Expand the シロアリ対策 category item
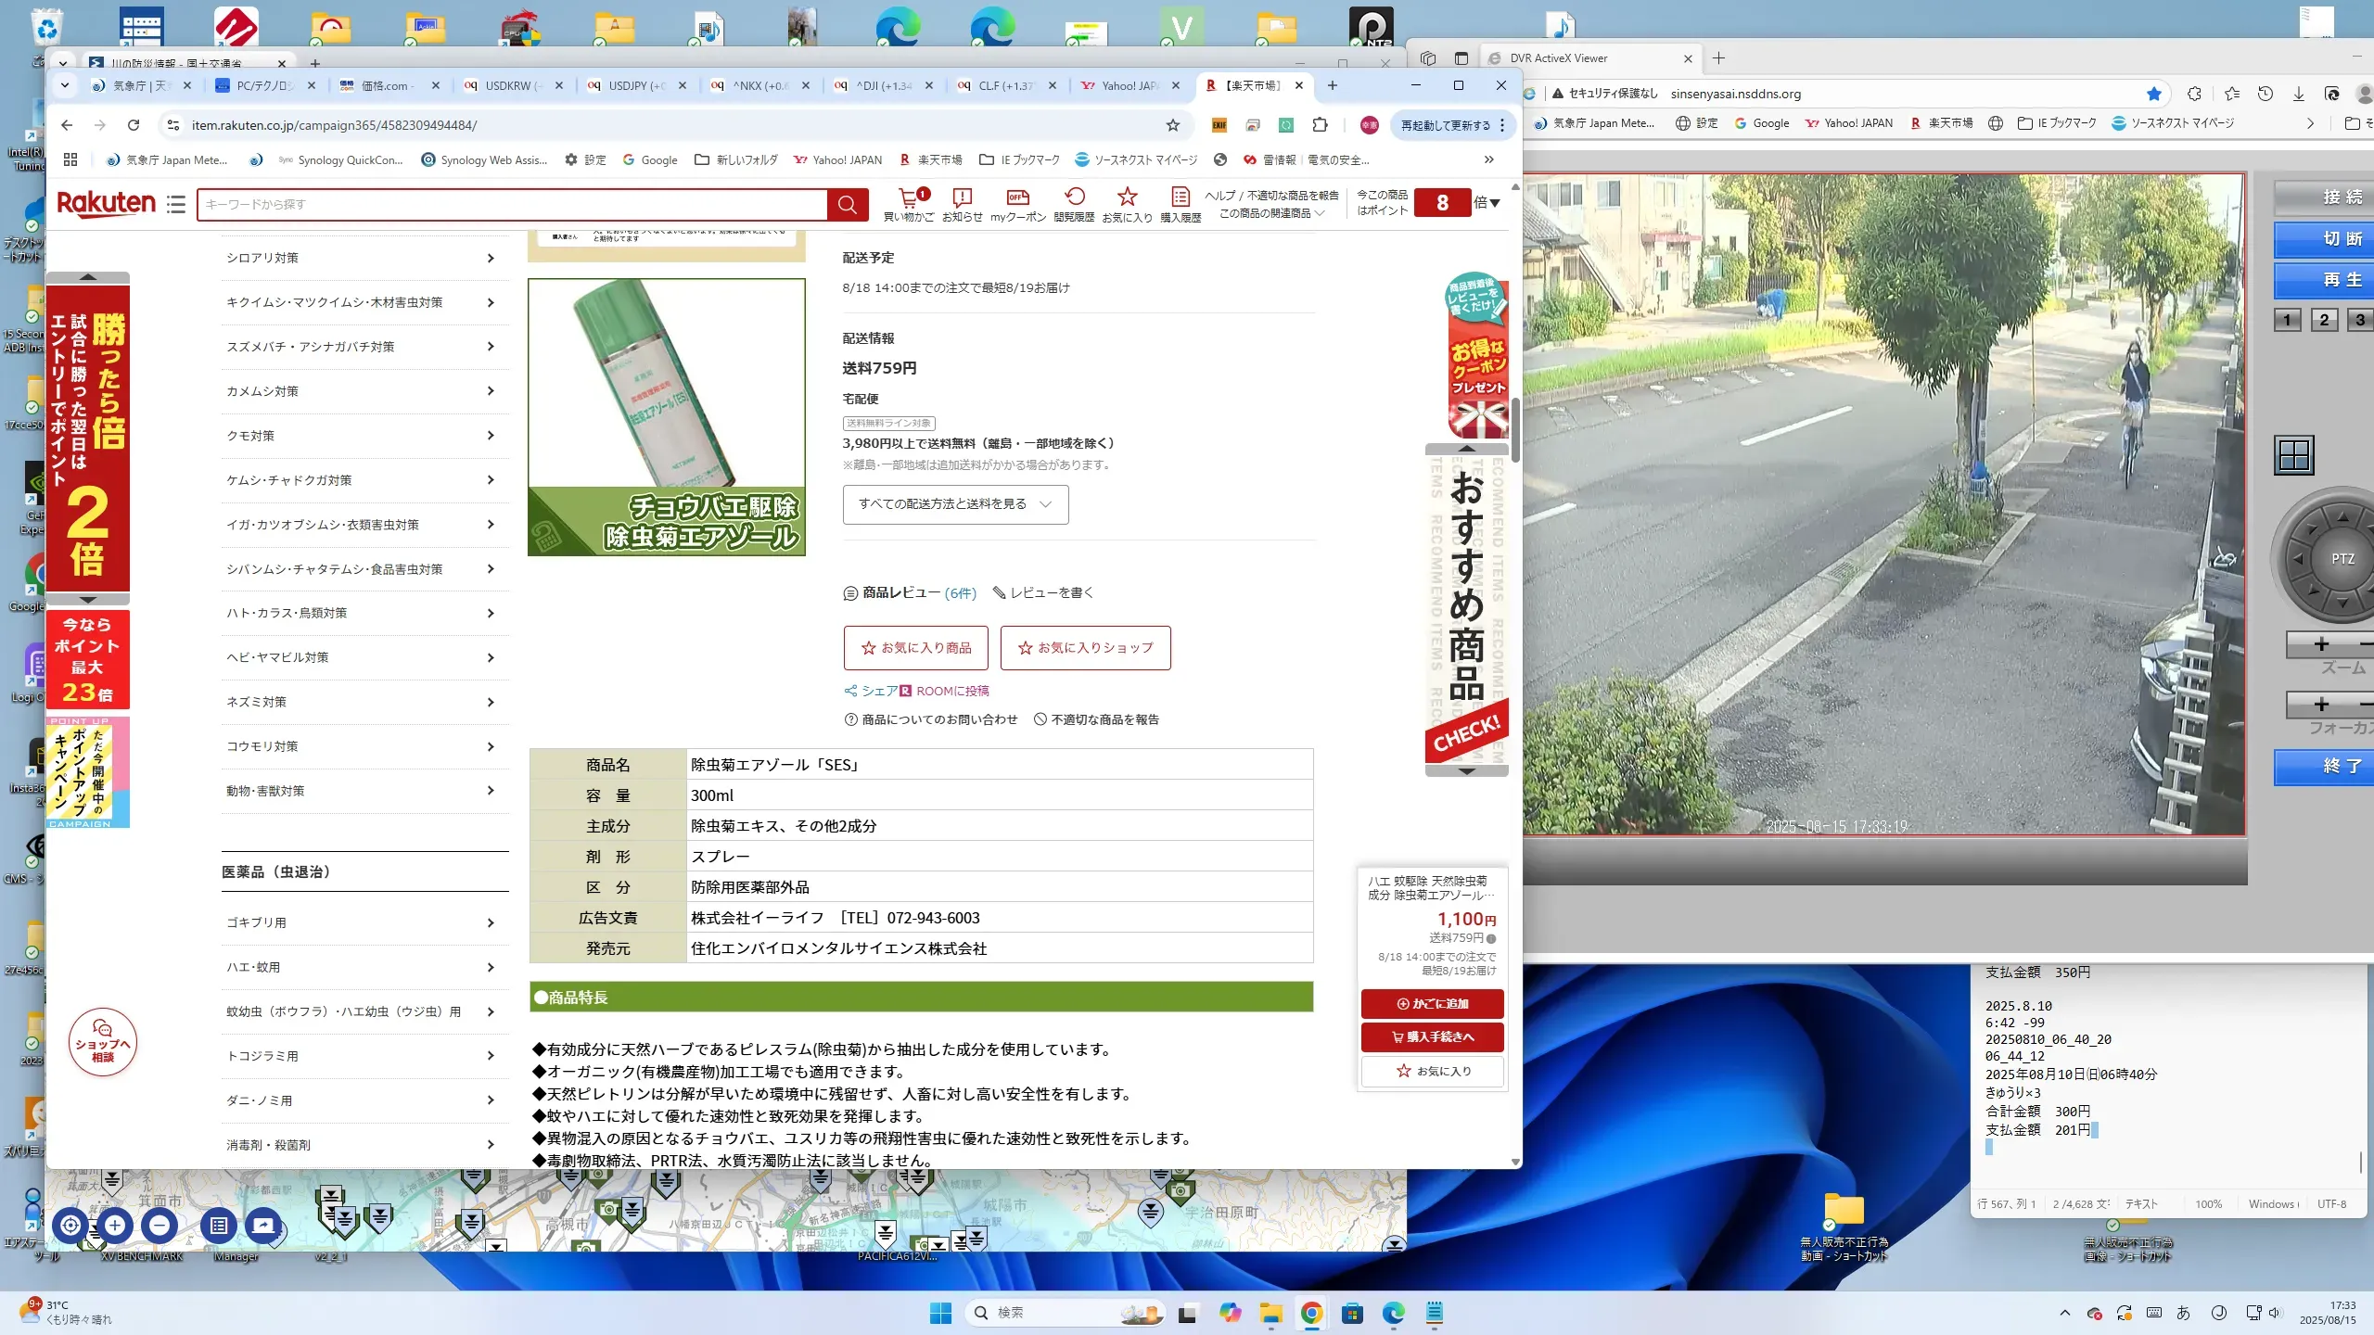Screen dimensions: 2374x1335 pos(364,258)
